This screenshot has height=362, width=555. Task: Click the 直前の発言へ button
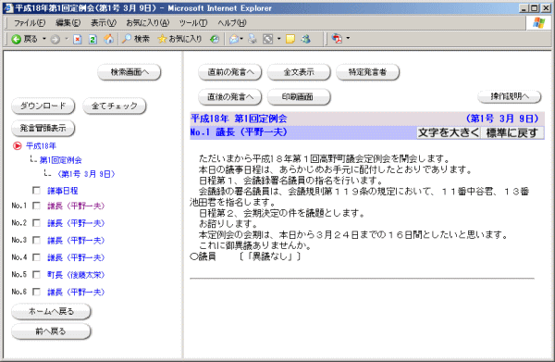[x=230, y=72]
